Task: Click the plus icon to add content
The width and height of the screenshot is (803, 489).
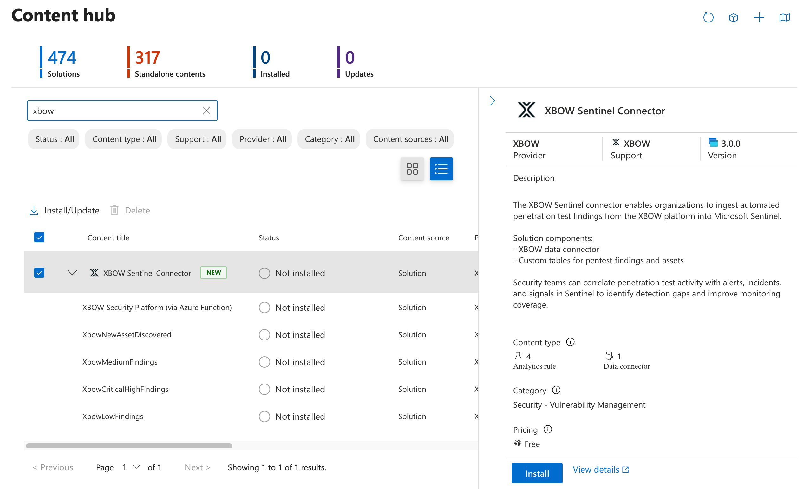Action: click(x=759, y=17)
